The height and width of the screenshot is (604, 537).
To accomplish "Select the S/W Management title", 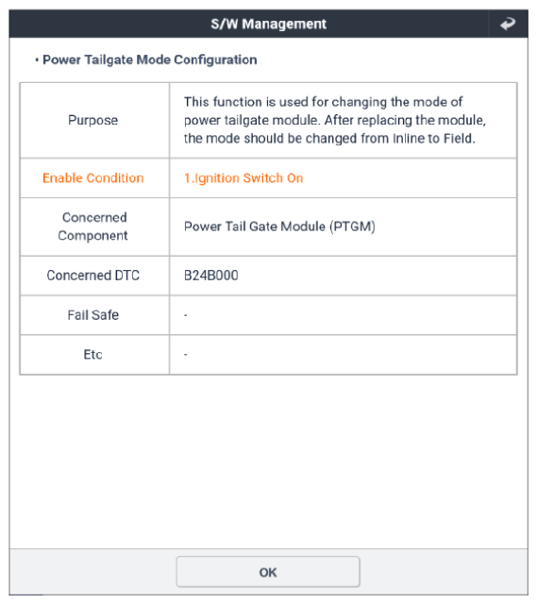I will point(268,24).
